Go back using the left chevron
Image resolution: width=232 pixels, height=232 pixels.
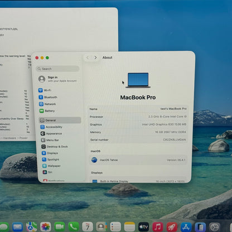click(88, 57)
